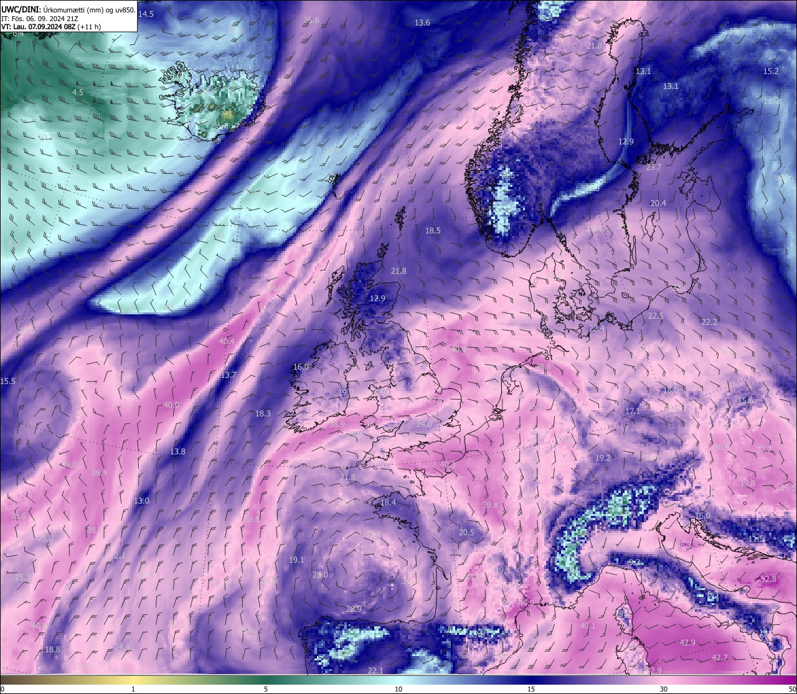
Task: Select the '13.0' value in the Atlantic
Action: (x=141, y=500)
